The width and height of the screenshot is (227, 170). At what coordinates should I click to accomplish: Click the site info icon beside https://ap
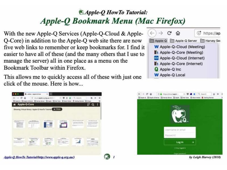point(199,33)
